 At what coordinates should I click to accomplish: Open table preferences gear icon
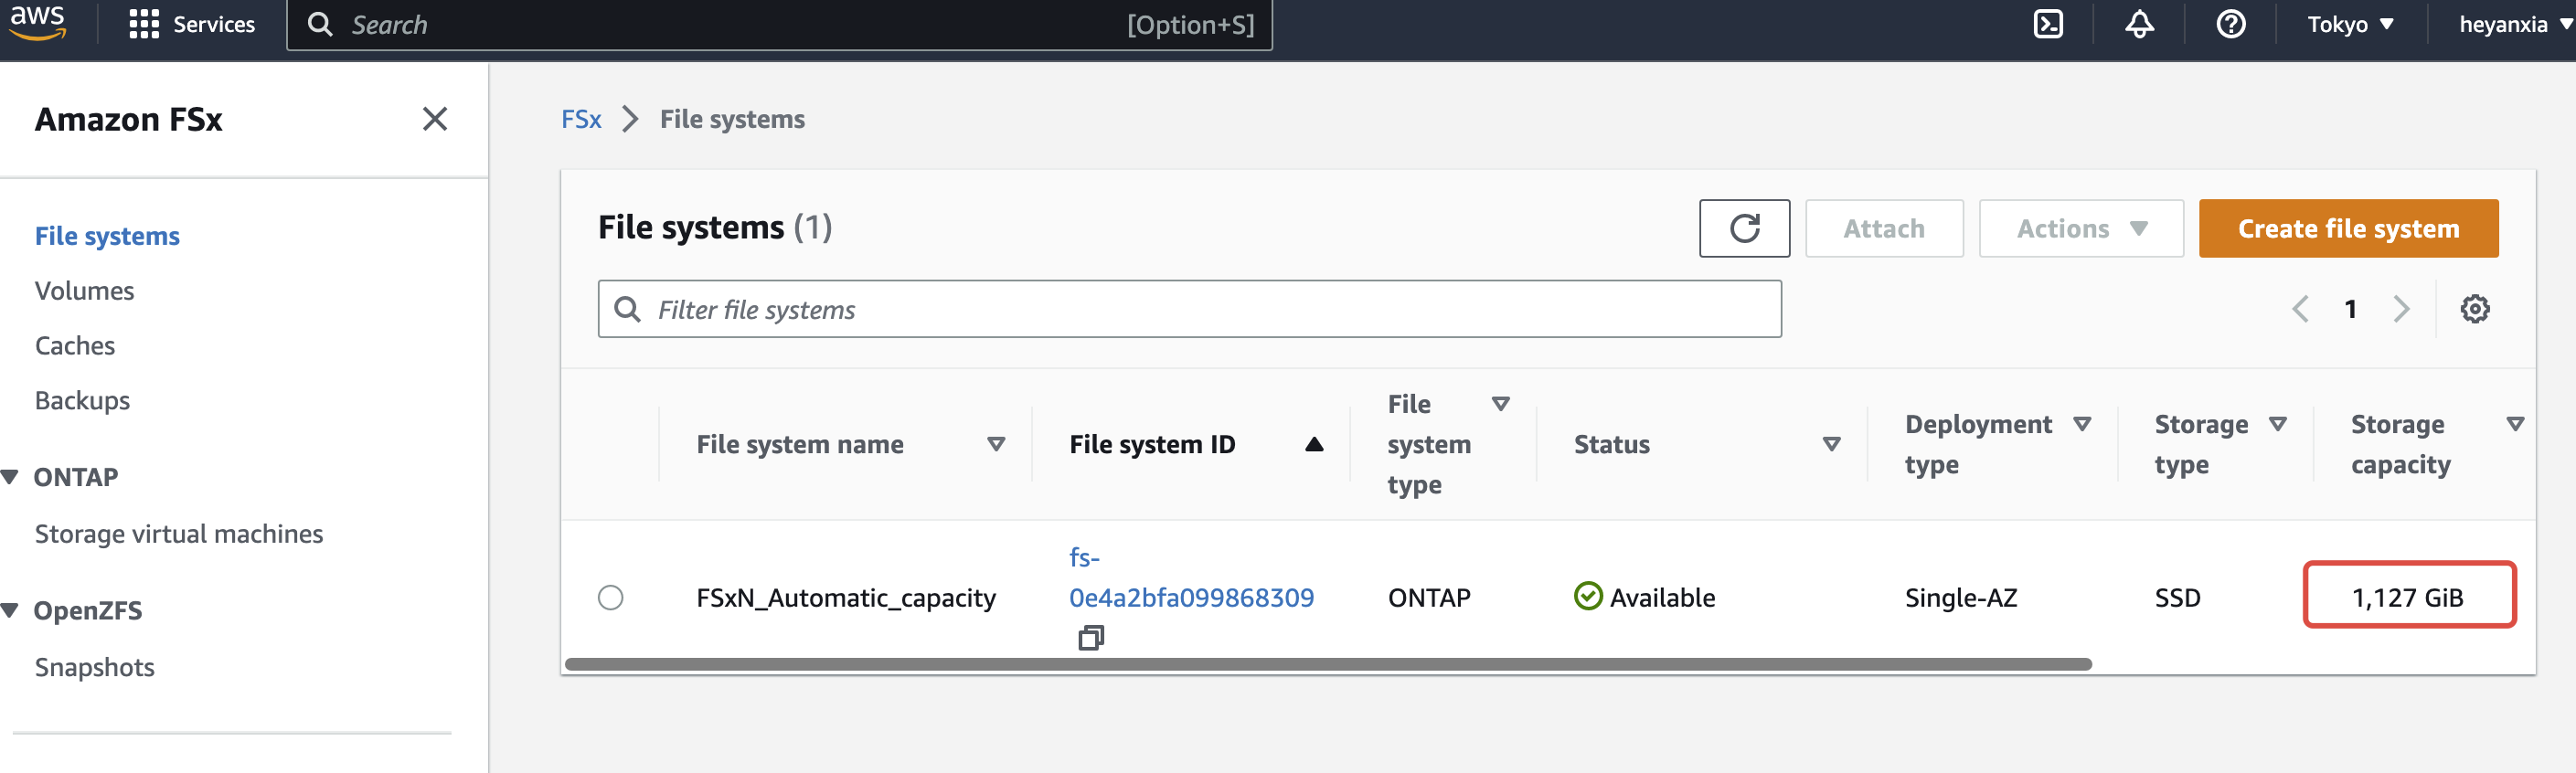2474,309
